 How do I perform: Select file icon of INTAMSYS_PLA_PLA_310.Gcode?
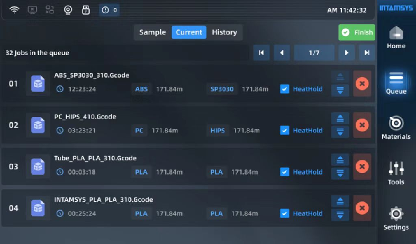click(38, 208)
